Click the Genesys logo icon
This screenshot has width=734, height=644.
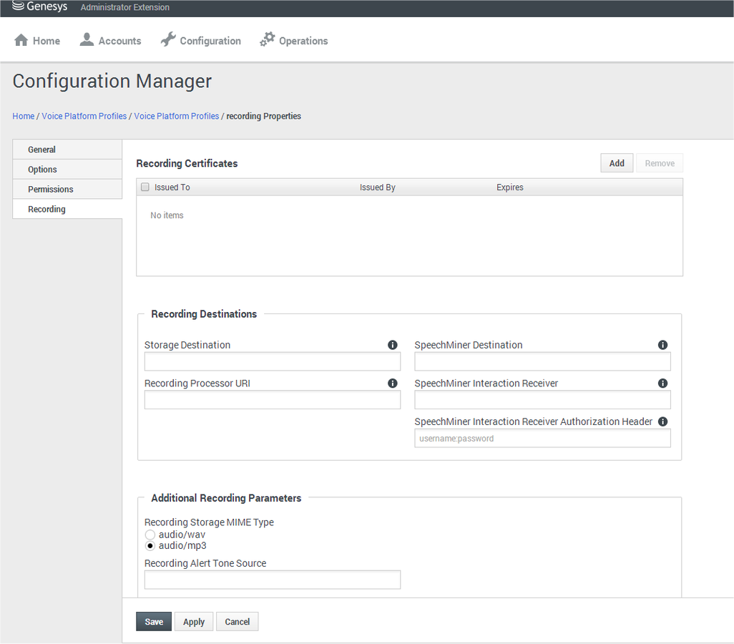point(18,6)
